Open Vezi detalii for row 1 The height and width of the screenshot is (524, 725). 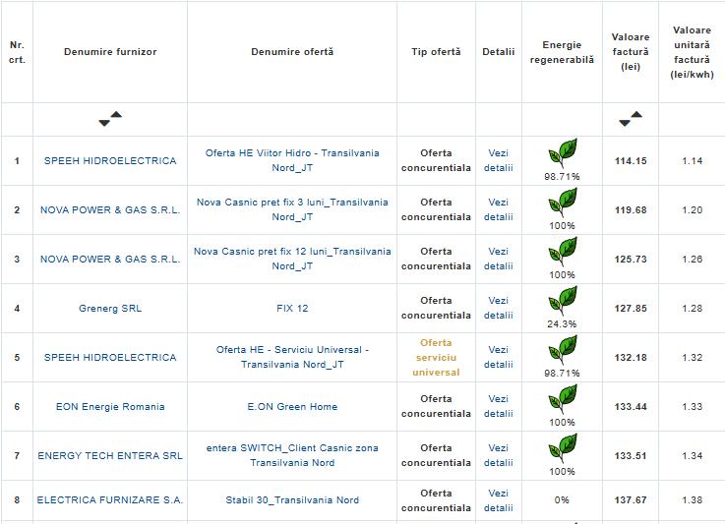[499, 160]
